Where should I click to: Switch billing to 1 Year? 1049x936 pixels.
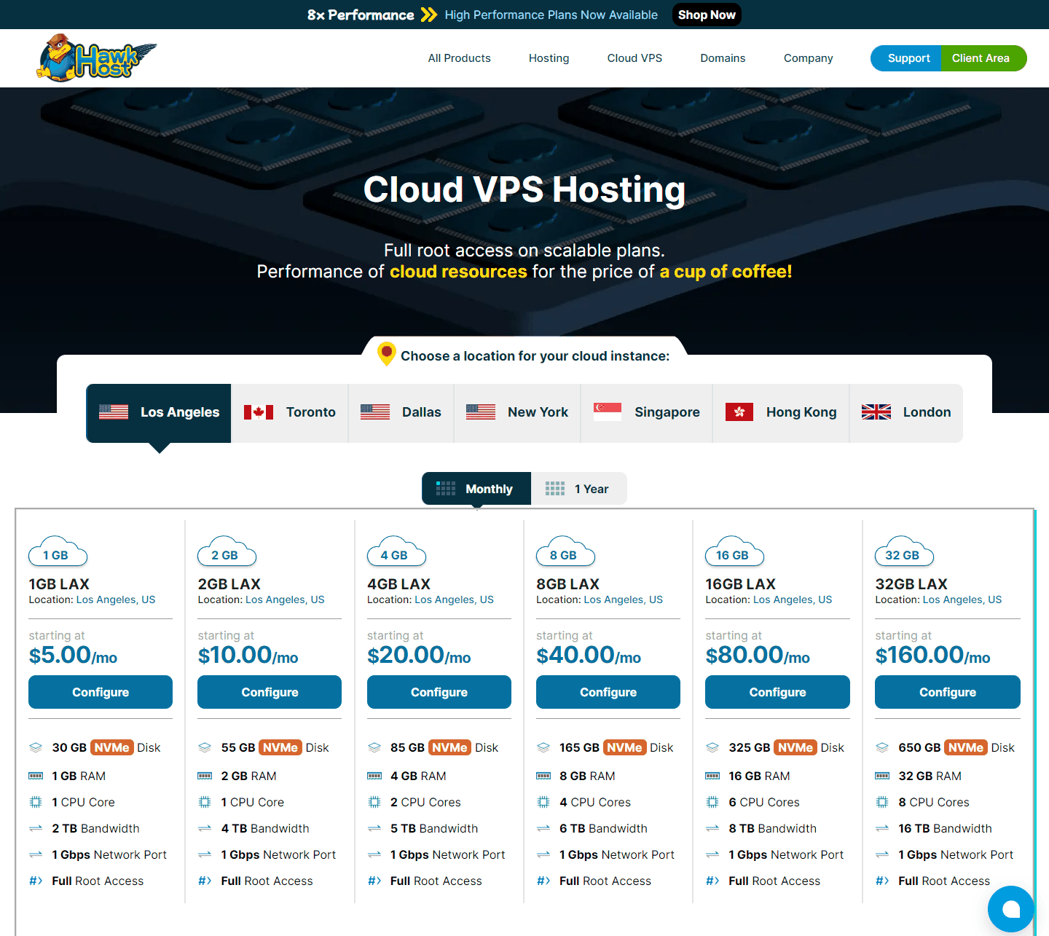(579, 489)
